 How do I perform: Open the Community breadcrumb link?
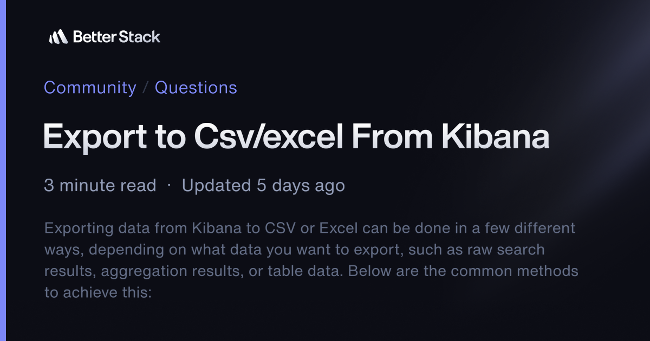coord(90,88)
